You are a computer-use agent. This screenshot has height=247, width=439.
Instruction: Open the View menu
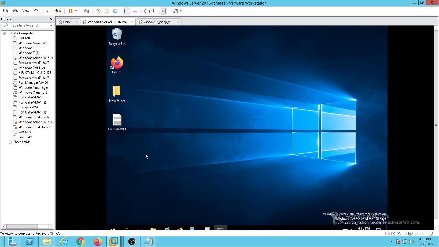(x=26, y=11)
